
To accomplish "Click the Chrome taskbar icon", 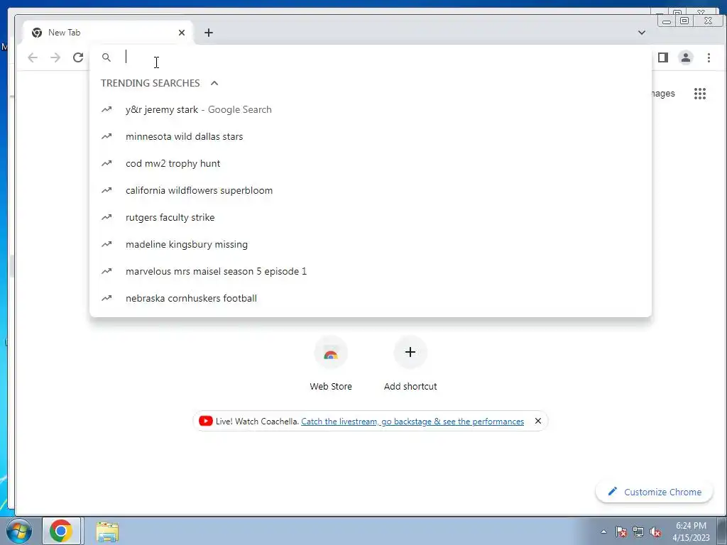I will 61,531.
